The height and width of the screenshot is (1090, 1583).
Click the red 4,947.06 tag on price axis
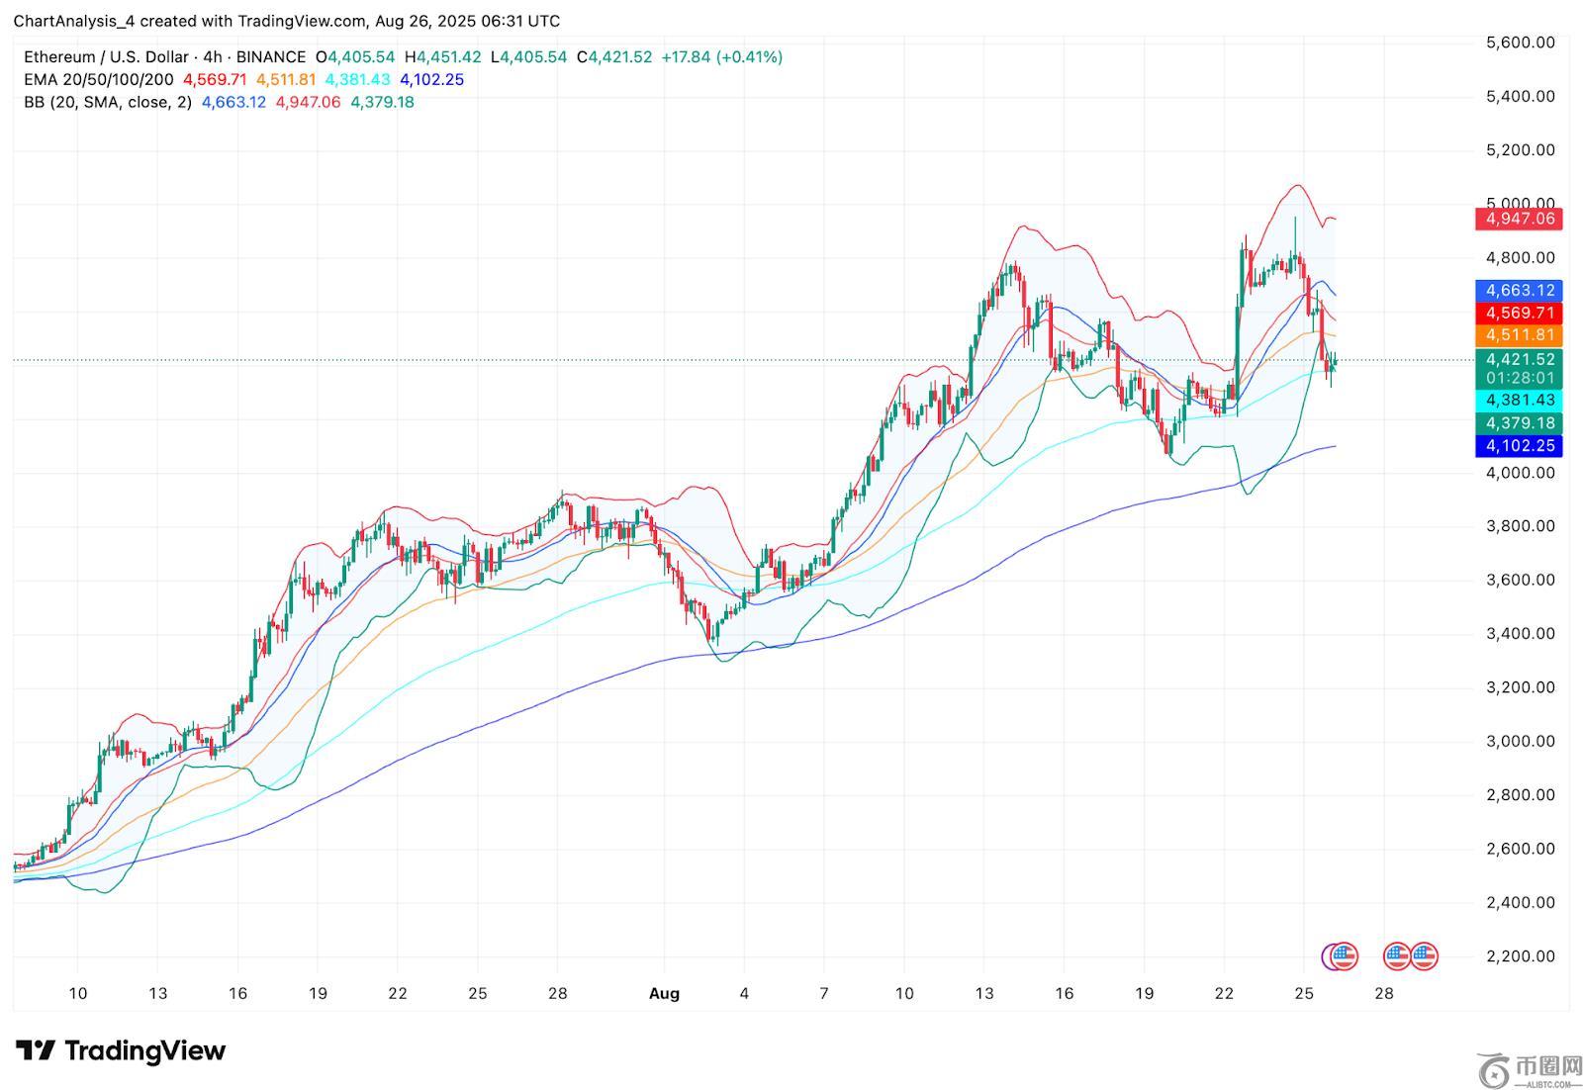click(1519, 219)
